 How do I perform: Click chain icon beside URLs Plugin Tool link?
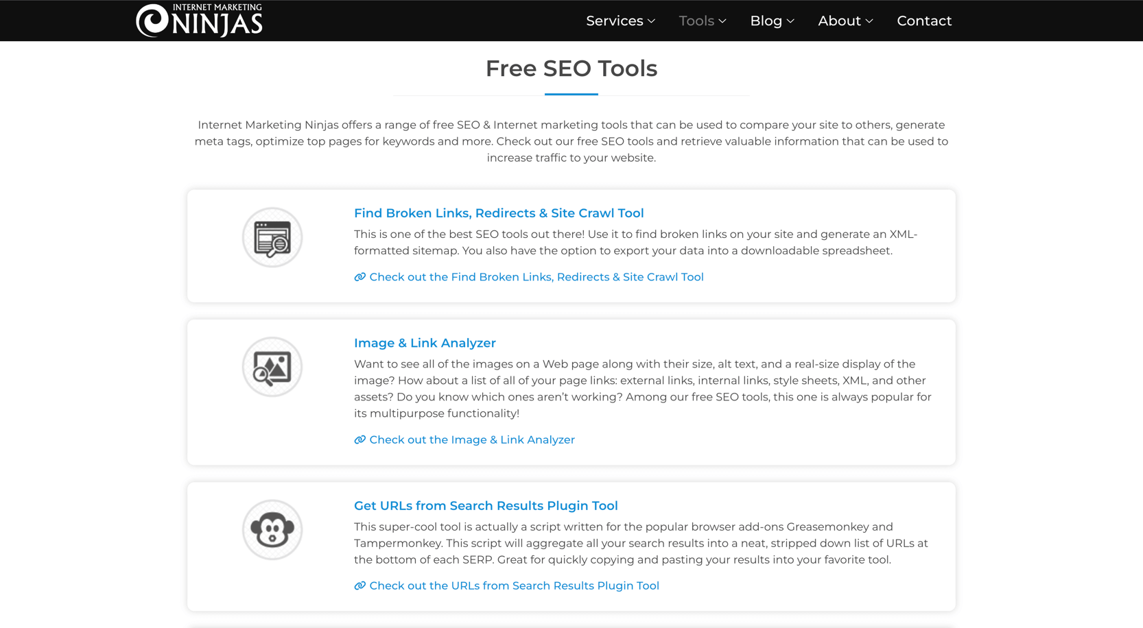360,586
